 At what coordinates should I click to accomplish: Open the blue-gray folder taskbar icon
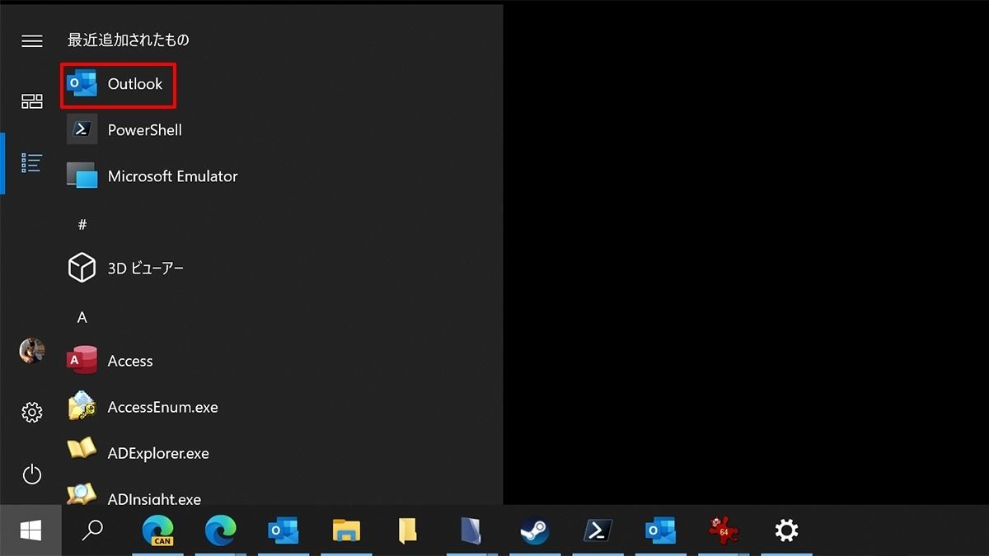pos(471,530)
